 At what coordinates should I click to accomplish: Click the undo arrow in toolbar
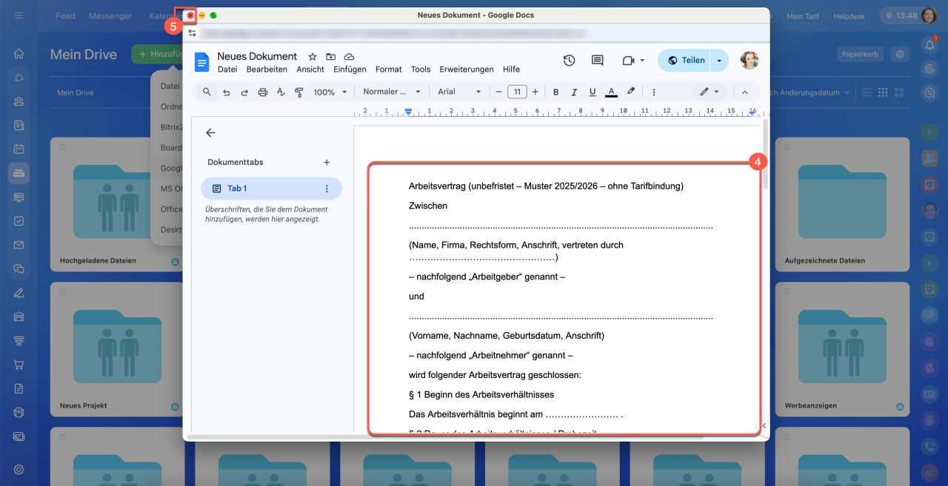[226, 92]
